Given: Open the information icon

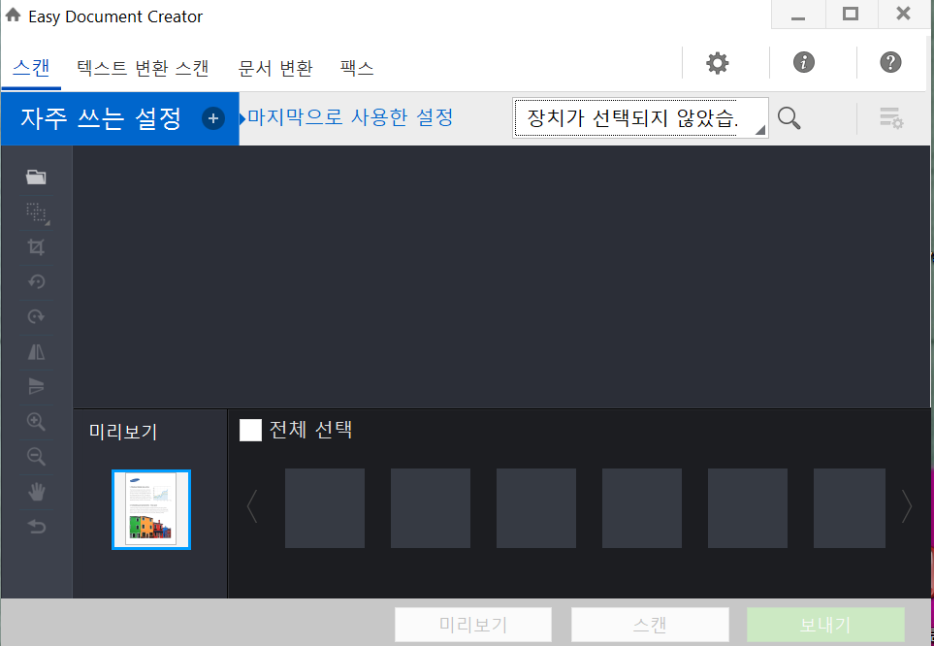Looking at the screenshot, I should 803,62.
